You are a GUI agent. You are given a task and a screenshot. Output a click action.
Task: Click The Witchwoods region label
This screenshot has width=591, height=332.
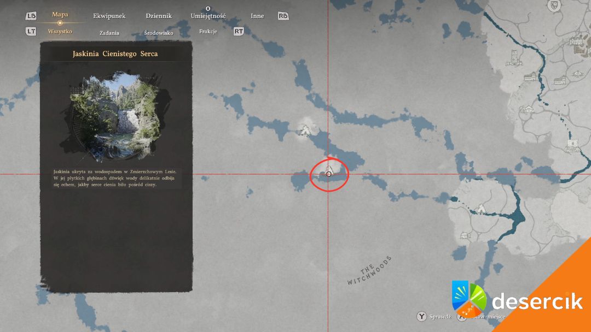(x=369, y=271)
